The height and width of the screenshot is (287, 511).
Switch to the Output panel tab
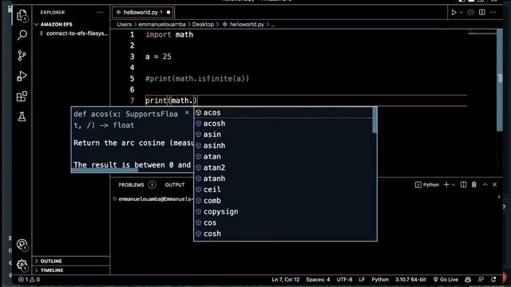(x=175, y=185)
